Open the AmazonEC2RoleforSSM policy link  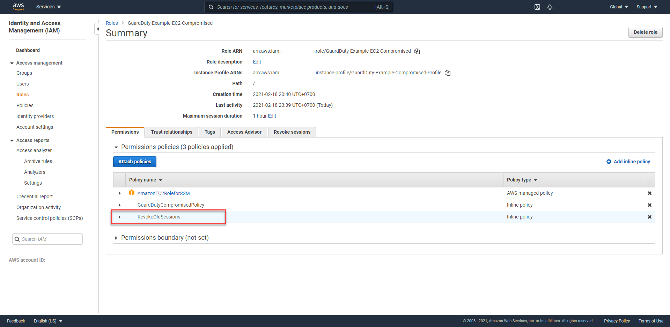pos(163,193)
